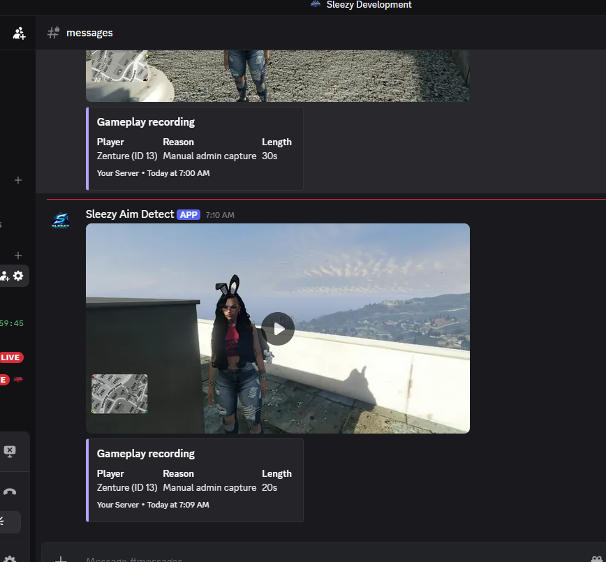Viewport: 606px width, 562px height.
Task: Click the 7:10 AM message timestamp
Action: [220, 215]
